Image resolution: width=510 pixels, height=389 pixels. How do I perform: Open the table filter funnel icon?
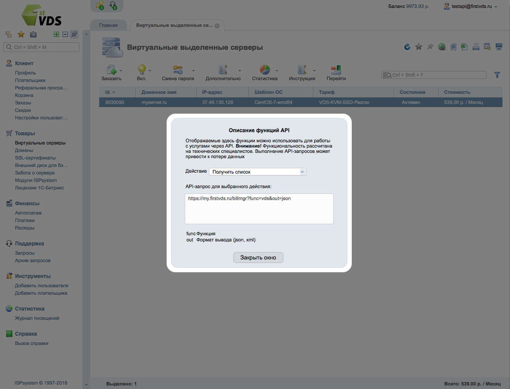[x=497, y=74]
